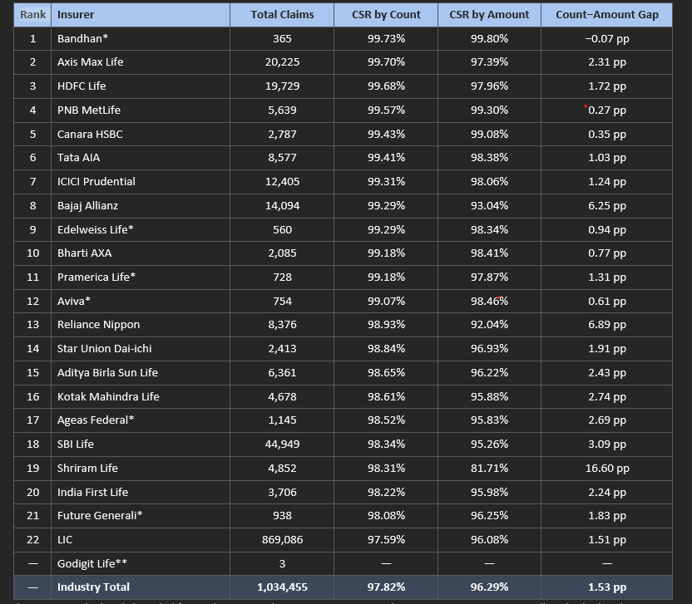Select the ICICI Prudential cell
Viewport: 692px width, 604px height.
click(x=141, y=182)
